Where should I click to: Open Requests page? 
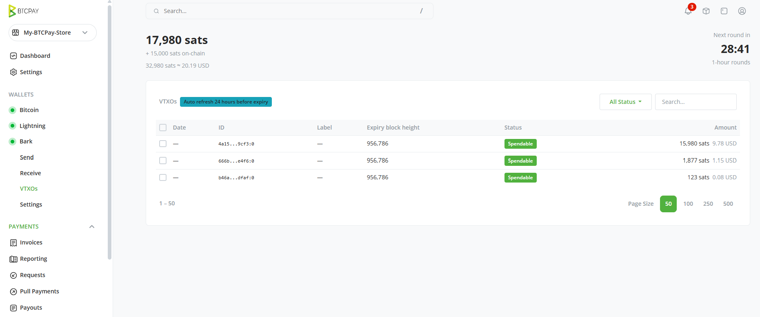click(33, 275)
